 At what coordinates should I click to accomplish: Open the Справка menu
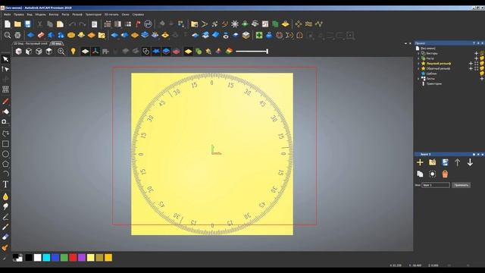pyautogui.click(x=138, y=14)
